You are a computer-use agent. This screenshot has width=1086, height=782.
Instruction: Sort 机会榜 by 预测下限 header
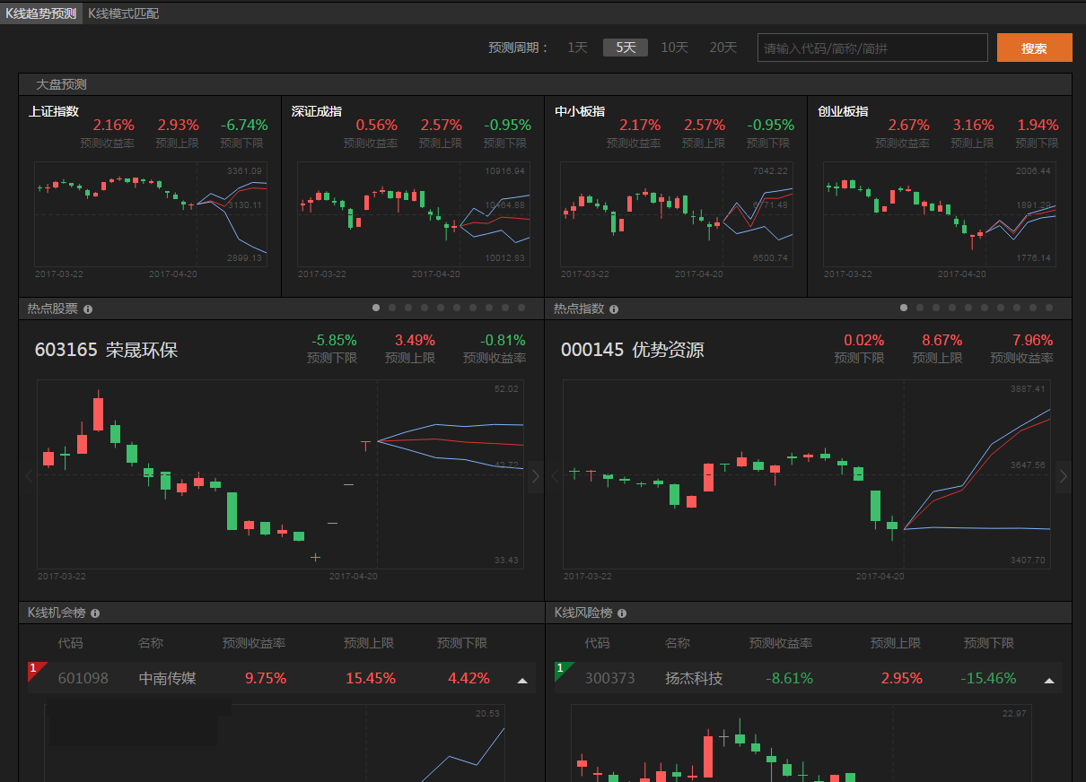coord(462,643)
